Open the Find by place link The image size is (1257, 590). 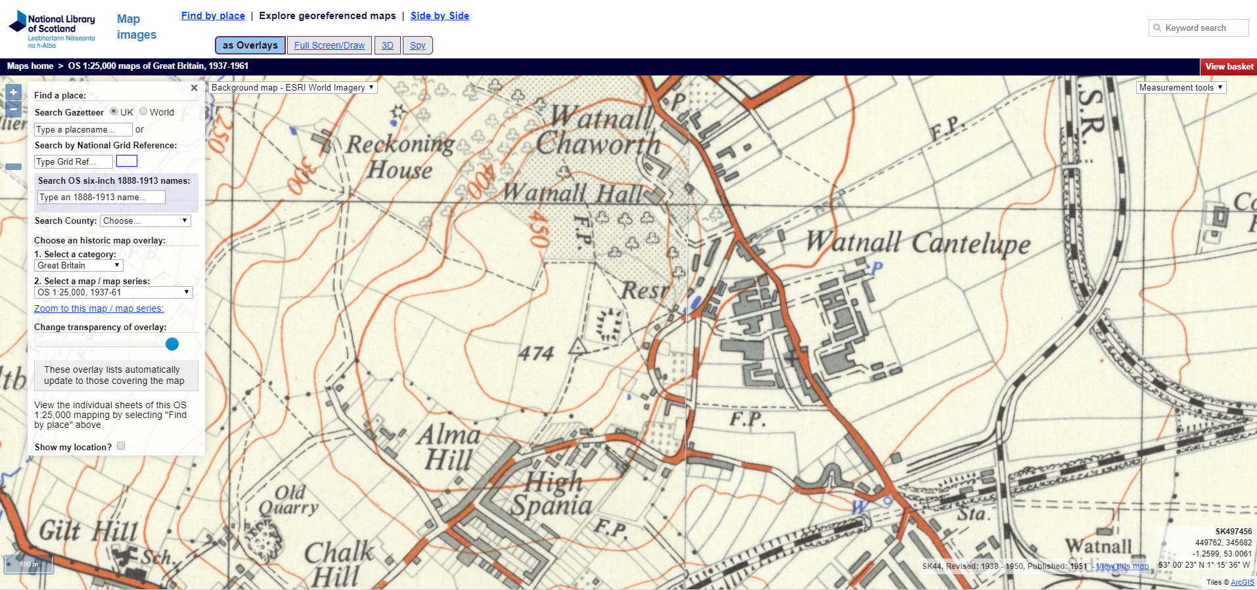pos(213,16)
